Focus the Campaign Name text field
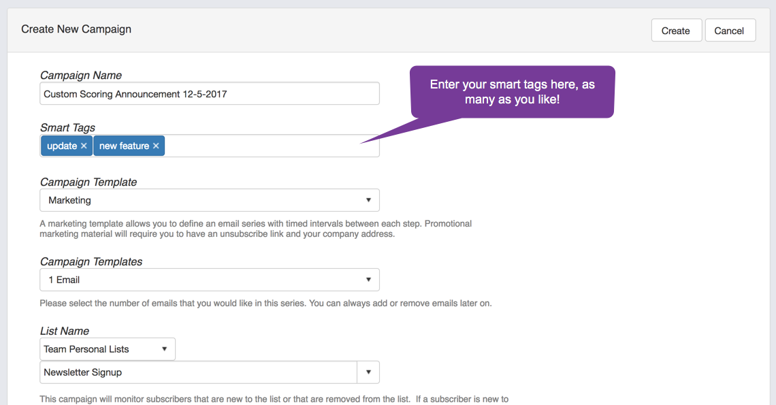 (209, 94)
